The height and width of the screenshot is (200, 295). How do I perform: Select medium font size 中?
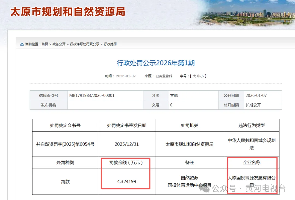pos(199,76)
